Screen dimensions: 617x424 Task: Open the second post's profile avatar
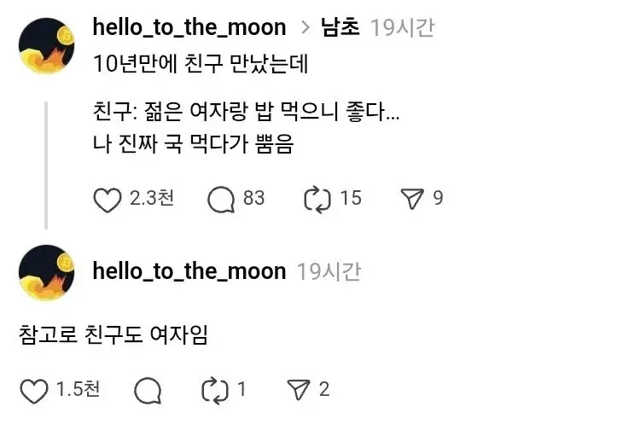49,271
